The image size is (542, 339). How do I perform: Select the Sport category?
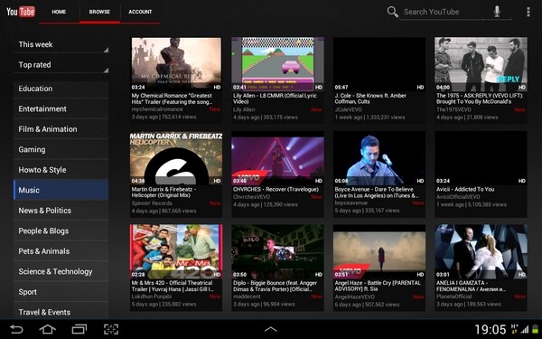(x=61, y=292)
